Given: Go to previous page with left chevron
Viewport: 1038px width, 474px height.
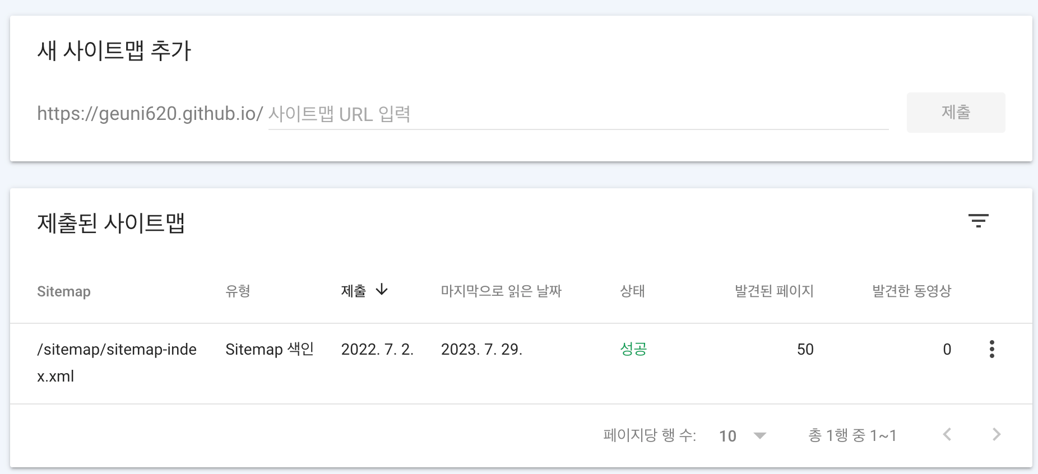Looking at the screenshot, I should [x=947, y=434].
